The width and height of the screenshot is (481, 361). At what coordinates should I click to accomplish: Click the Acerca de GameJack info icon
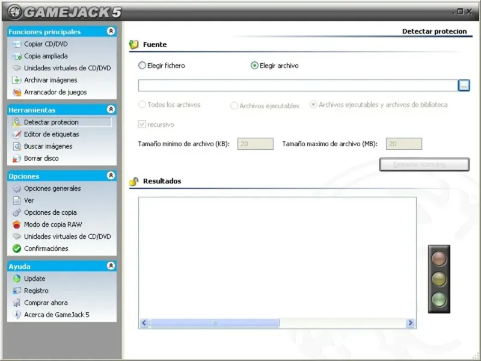(17, 315)
